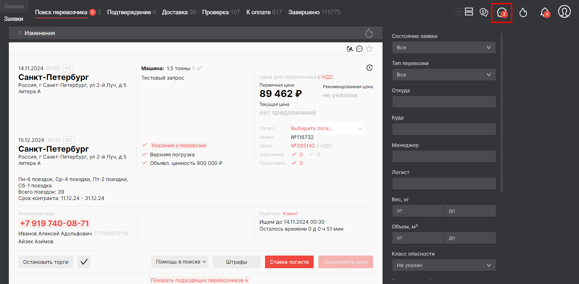
Task: Focus Вес до input field
Action: coord(470,211)
